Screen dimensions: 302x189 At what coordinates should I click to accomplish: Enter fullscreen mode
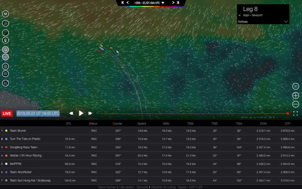pyautogui.click(x=296, y=113)
